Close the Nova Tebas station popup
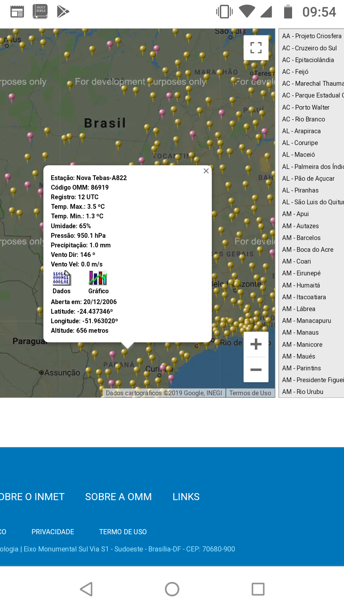The height and width of the screenshot is (612, 344). tap(206, 171)
